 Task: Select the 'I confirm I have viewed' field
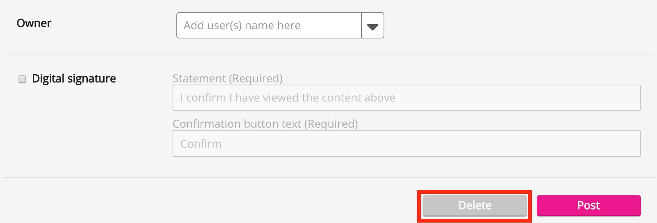[406, 98]
